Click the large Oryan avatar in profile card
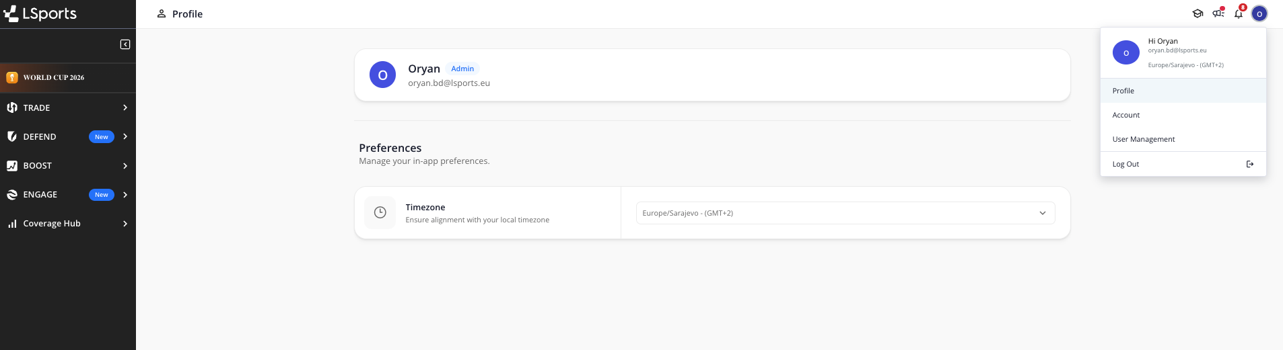Screen dimensions: 1283x350 tap(382, 75)
